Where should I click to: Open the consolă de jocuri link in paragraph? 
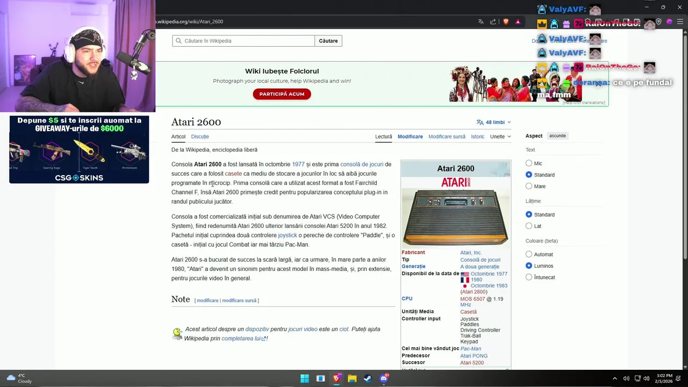[362, 164]
